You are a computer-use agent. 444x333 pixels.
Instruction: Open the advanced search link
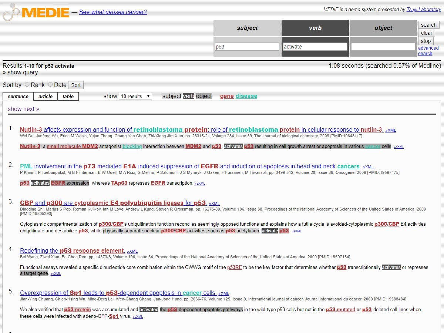click(428, 51)
